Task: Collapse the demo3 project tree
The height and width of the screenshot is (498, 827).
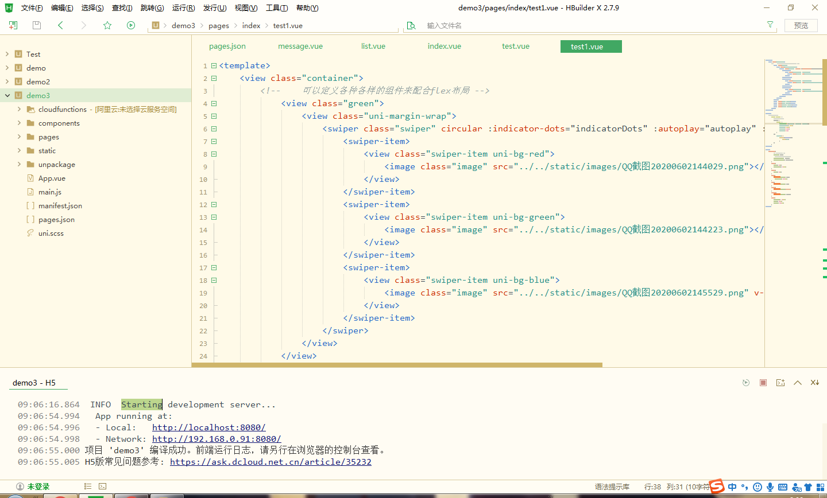Action: (x=6, y=95)
